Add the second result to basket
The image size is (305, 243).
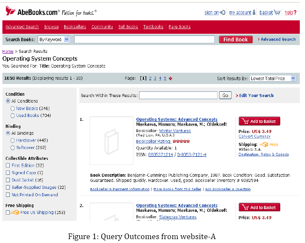(259, 207)
